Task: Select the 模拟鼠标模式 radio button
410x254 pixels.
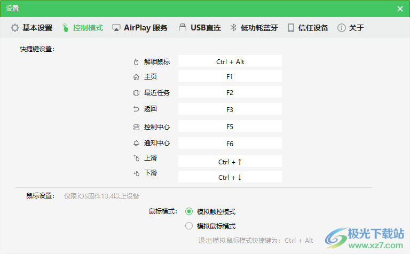Action: coord(189,226)
